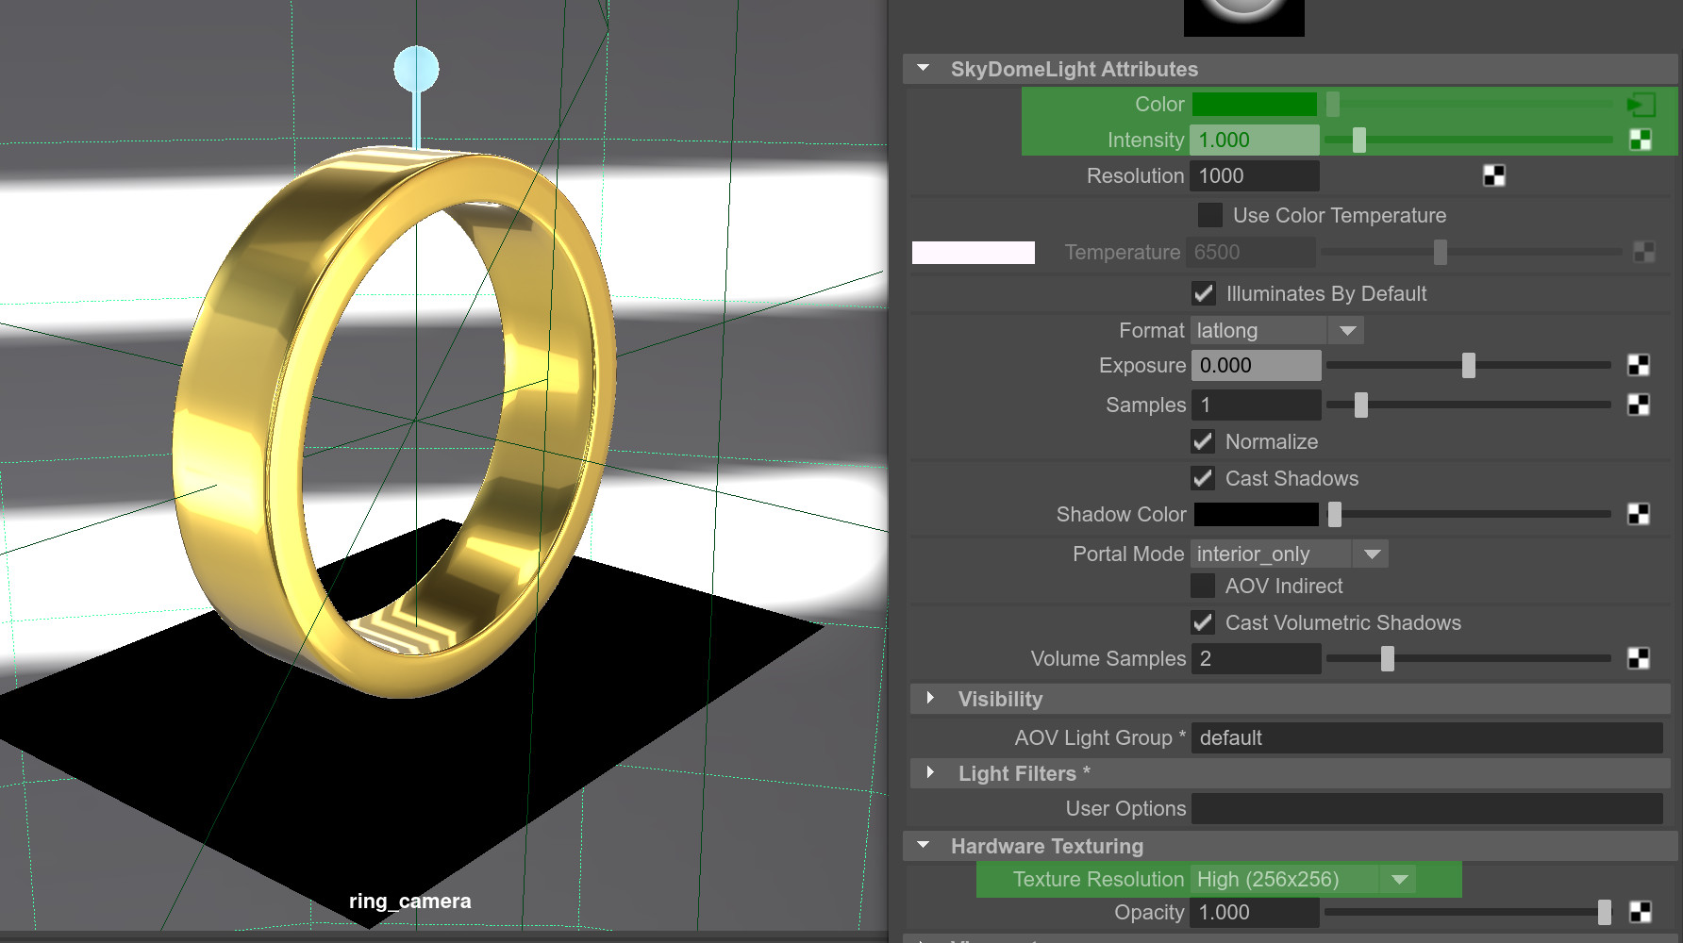Expand the Light Filters section

[930, 772]
